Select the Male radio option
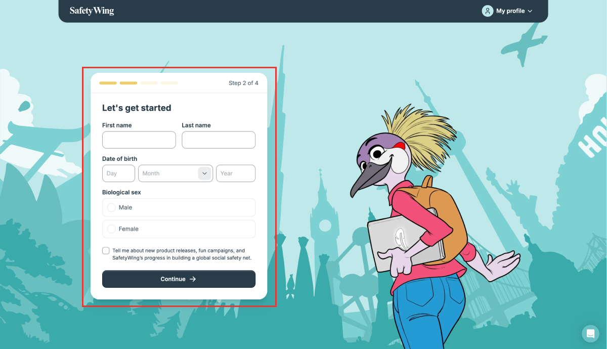This screenshot has width=607, height=349. (x=179, y=207)
